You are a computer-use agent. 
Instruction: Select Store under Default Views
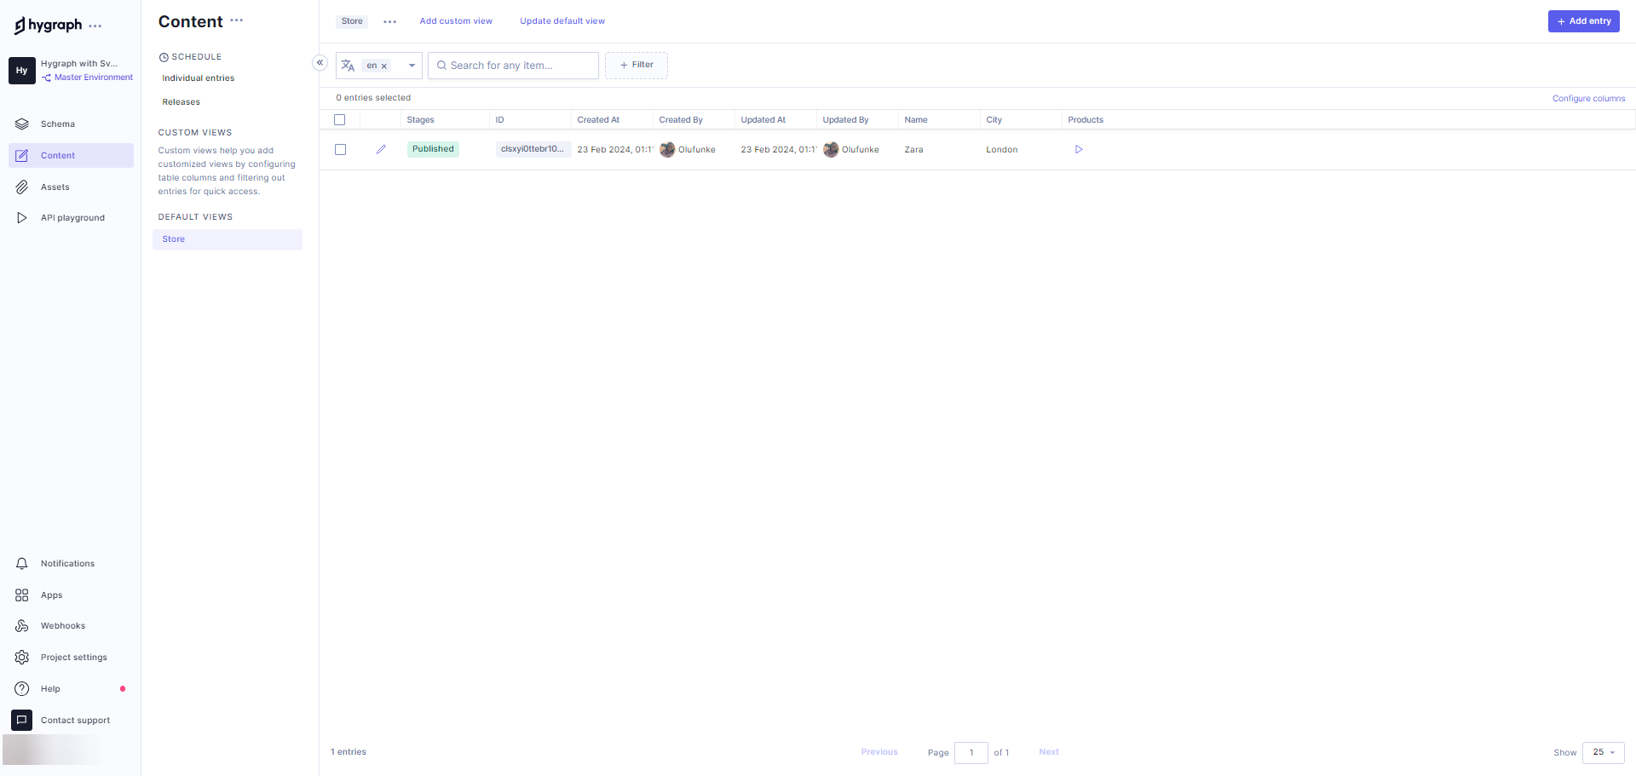[x=174, y=239]
